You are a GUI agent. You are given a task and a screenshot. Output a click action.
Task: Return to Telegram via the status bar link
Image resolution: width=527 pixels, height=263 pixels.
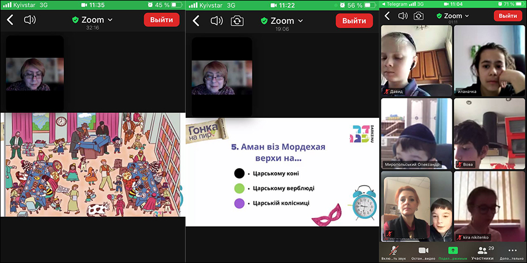tap(398, 4)
